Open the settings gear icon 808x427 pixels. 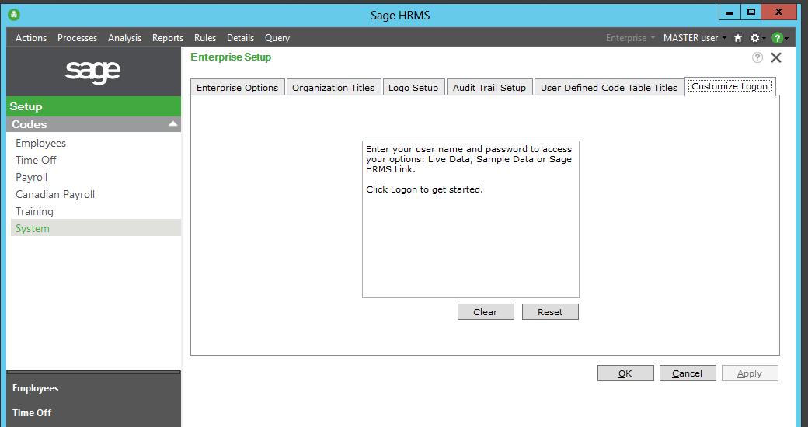click(x=754, y=38)
